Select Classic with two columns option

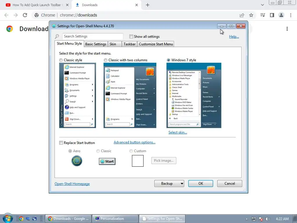tap(106, 60)
